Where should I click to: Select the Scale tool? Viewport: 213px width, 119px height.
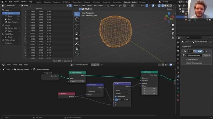pos(77,34)
